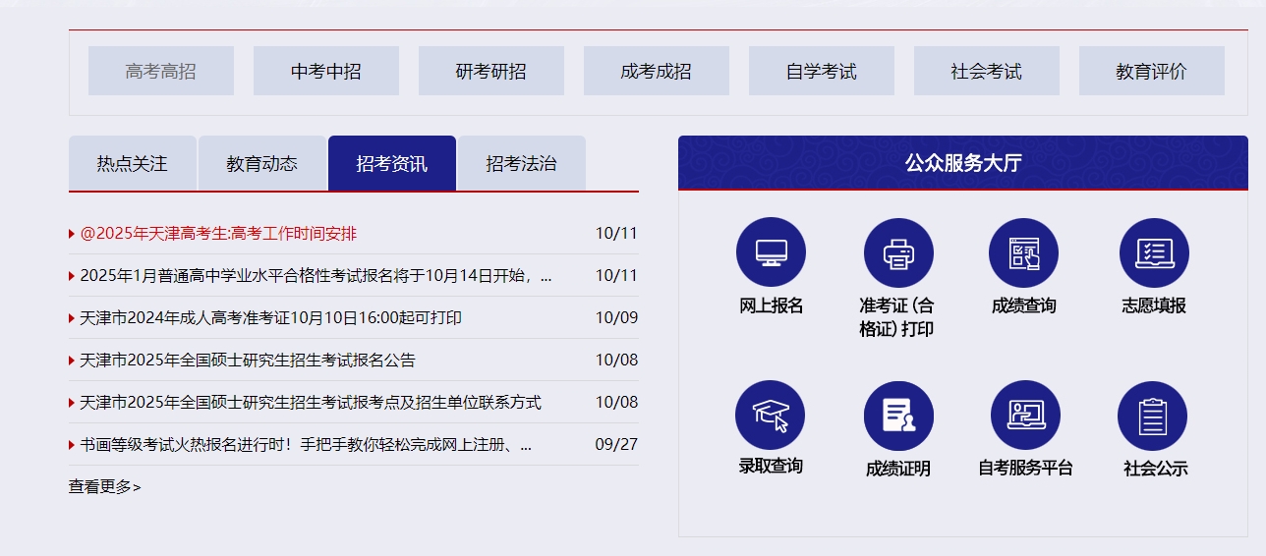The height and width of the screenshot is (556, 1266).
Task: Open the 研考研招 category button
Action: (491, 72)
